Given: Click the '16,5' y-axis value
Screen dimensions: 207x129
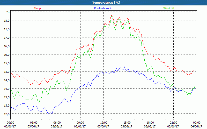Looking at the screenshot, I should pos(7,46).
